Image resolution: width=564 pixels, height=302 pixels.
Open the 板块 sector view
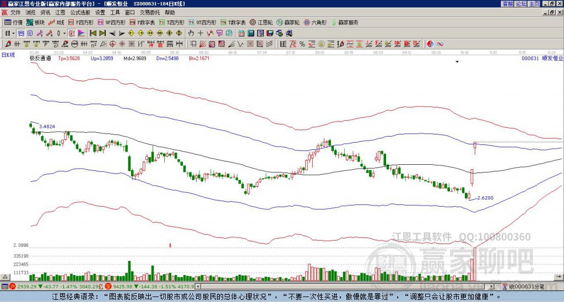(x=35, y=22)
